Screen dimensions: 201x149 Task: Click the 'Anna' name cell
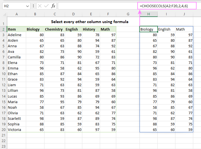16,46
